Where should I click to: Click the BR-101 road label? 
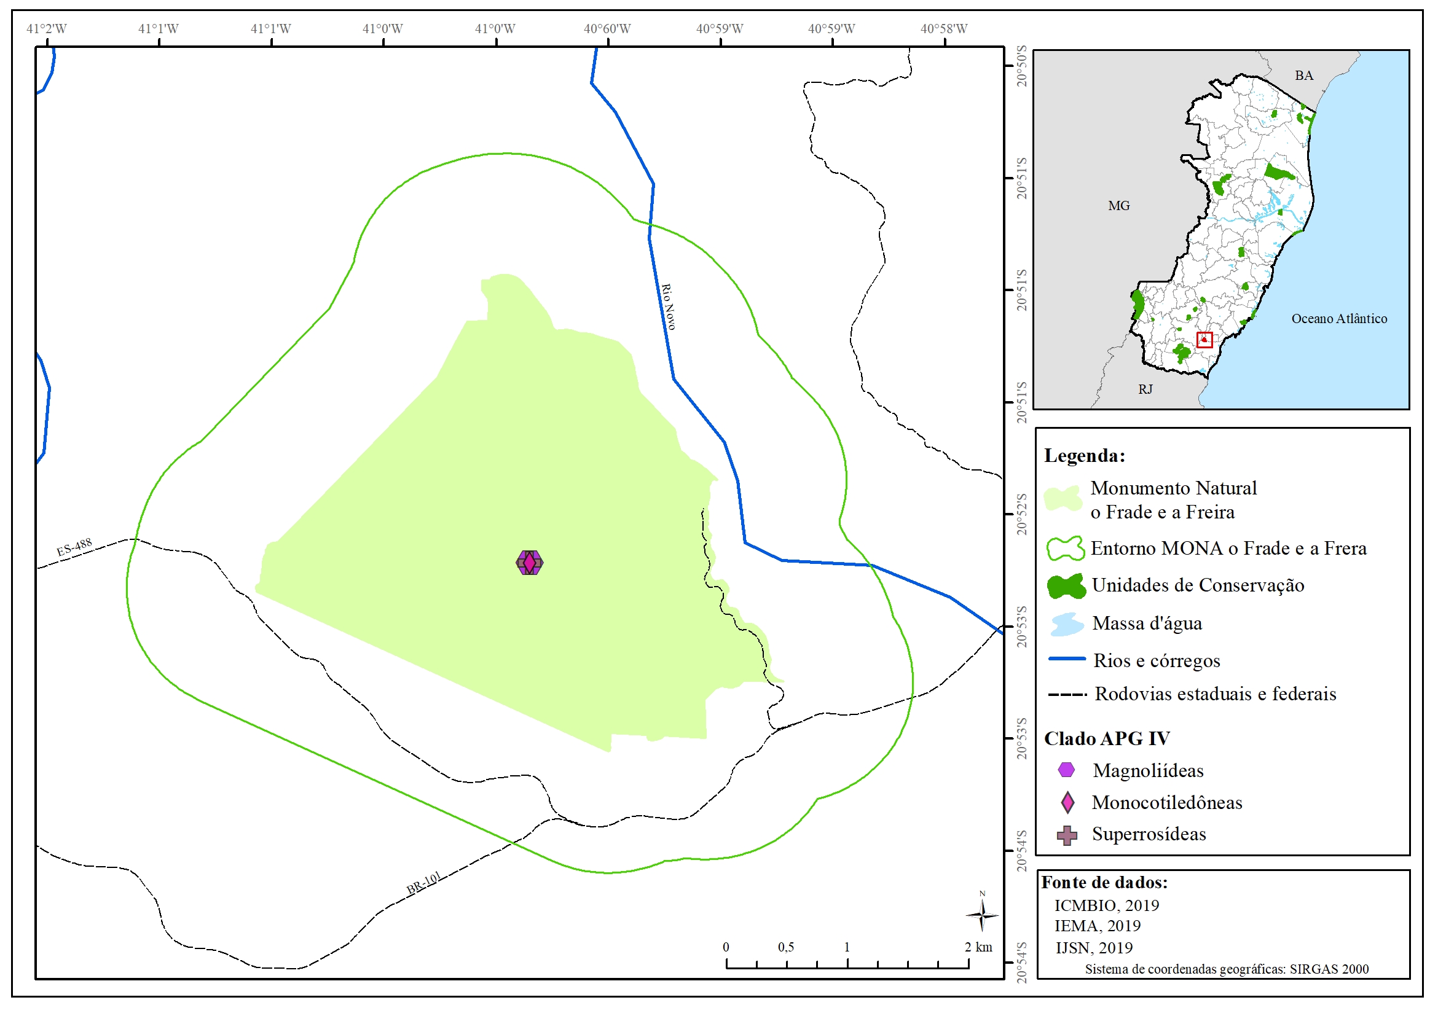click(x=423, y=882)
